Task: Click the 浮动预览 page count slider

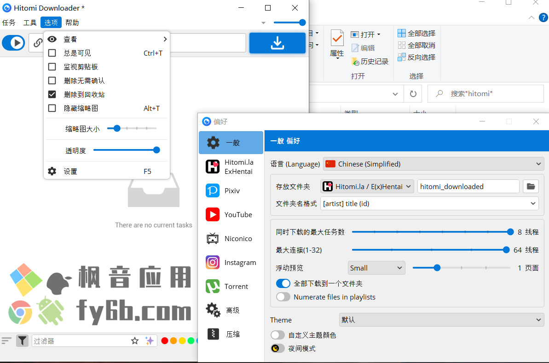Action: coord(462,268)
